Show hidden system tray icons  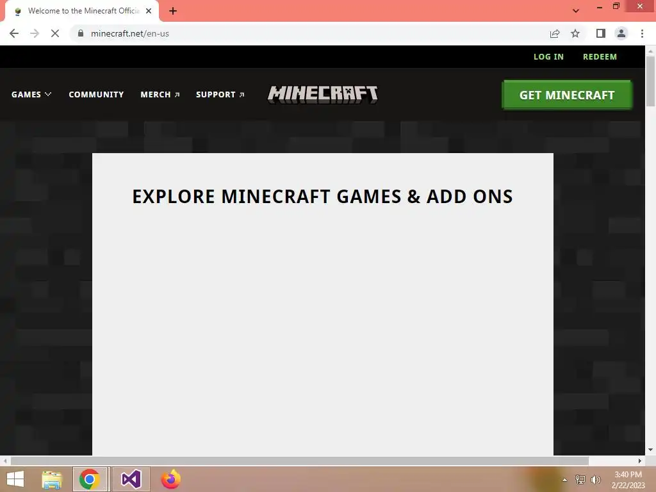point(564,480)
